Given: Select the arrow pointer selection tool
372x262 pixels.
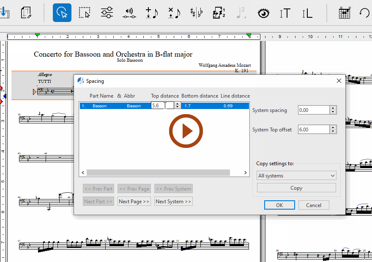Looking at the screenshot, I should [62, 13].
